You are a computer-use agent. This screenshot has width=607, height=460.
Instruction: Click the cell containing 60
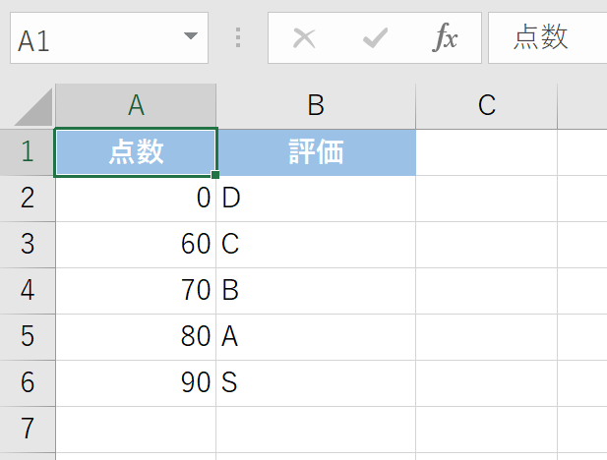click(x=136, y=245)
